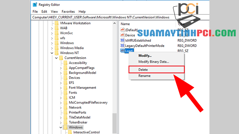Viewport: 239px width, 134px height.
Task: Click the AppCompatFlags folder icon
Action: tap(65, 68)
